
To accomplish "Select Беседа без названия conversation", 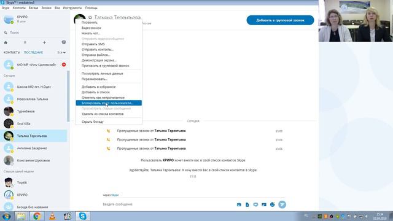I will pyautogui.click(x=34, y=207).
